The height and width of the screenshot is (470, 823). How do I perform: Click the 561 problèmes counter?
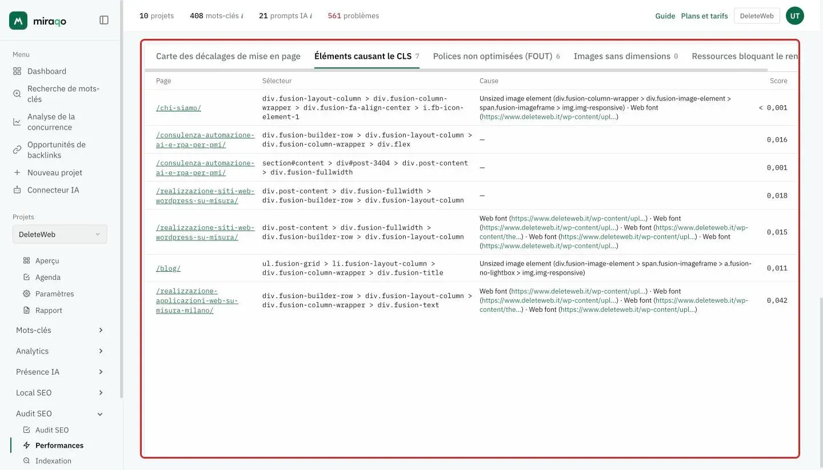pyautogui.click(x=353, y=16)
